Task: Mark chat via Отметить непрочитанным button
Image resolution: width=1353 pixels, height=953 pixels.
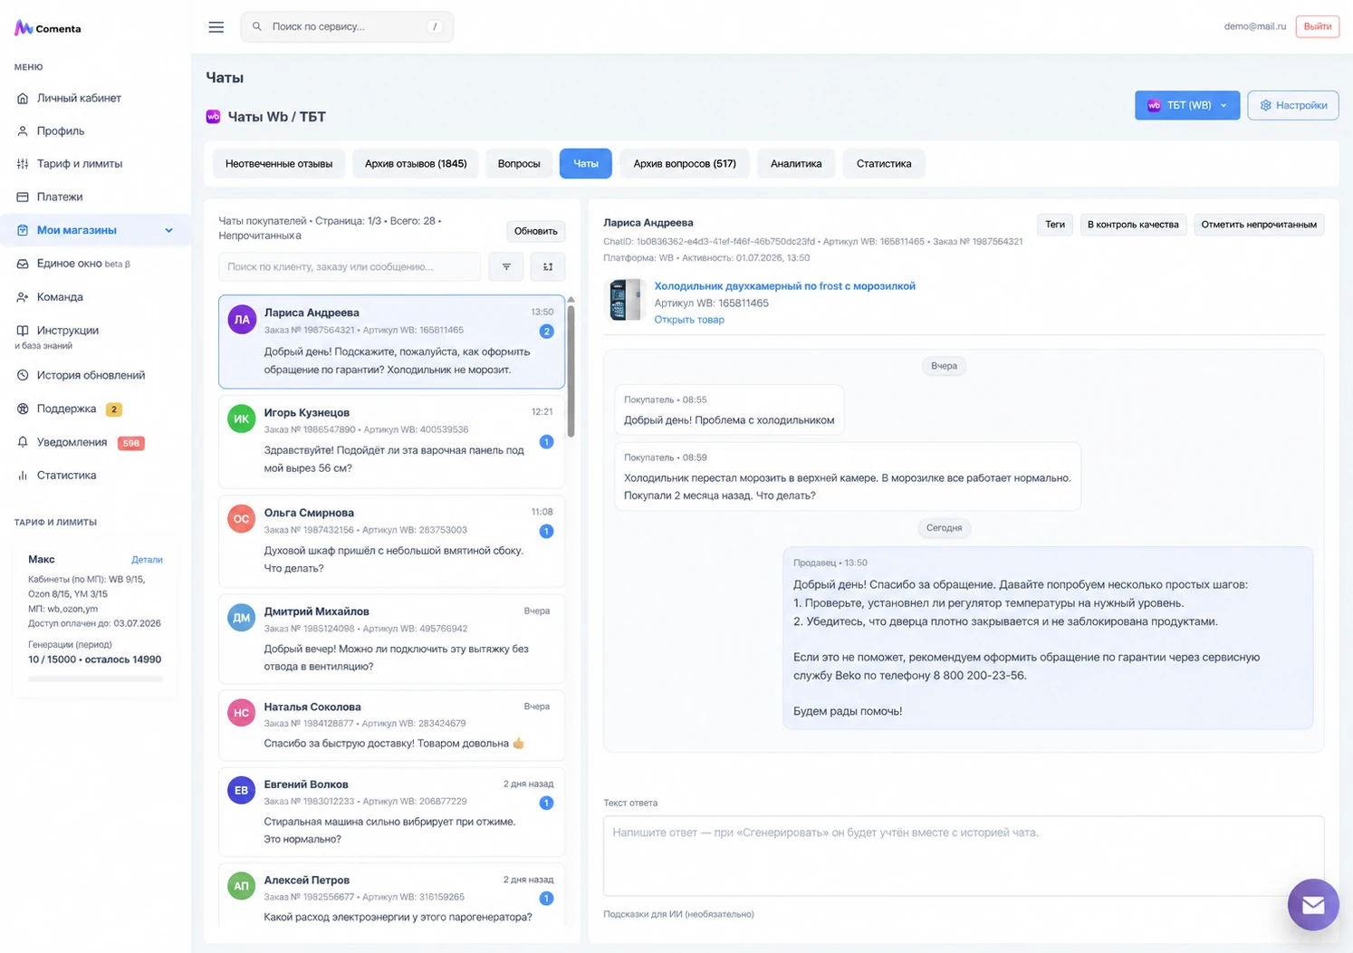Action: tap(1259, 225)
